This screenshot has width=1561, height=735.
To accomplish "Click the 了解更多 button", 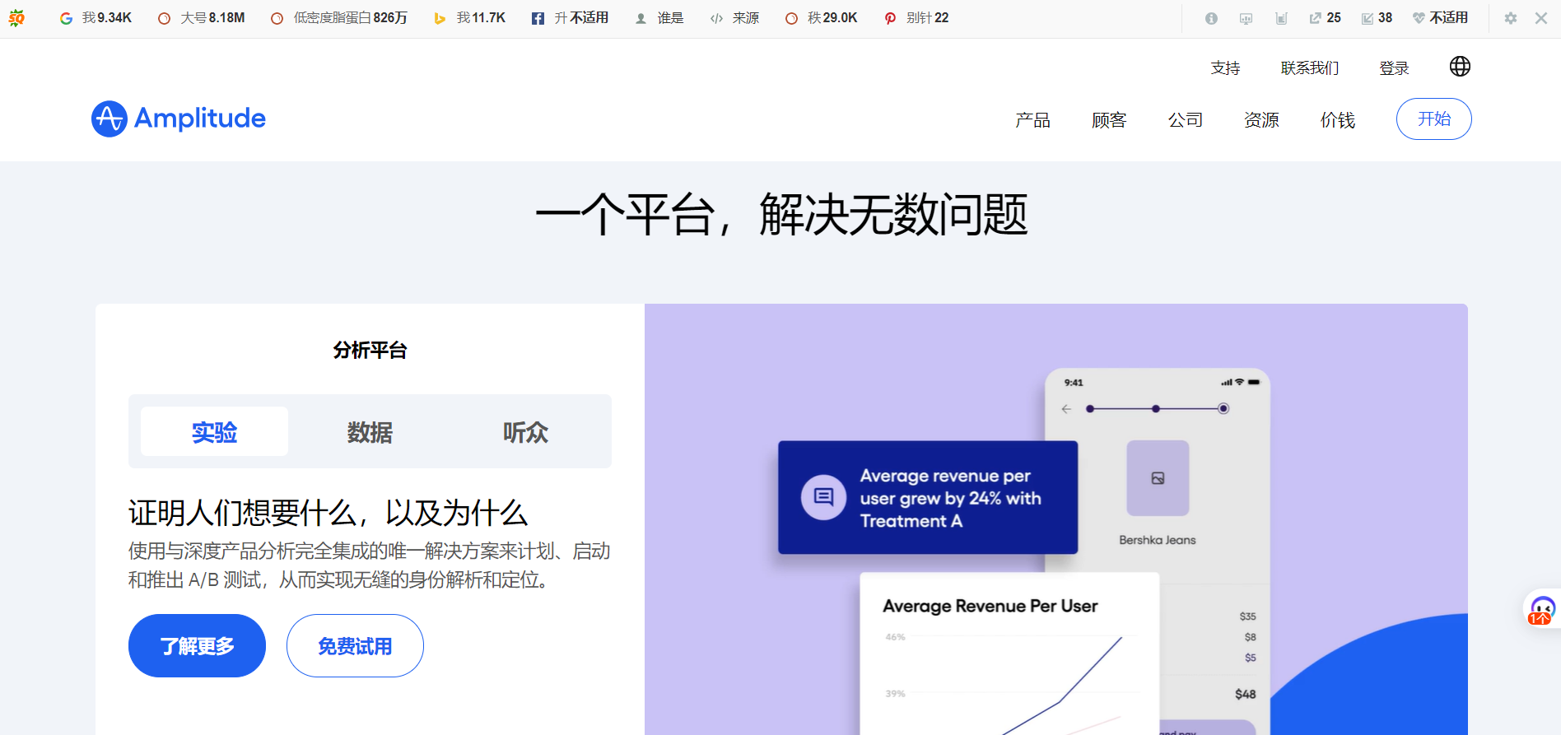I will [197, 646].
